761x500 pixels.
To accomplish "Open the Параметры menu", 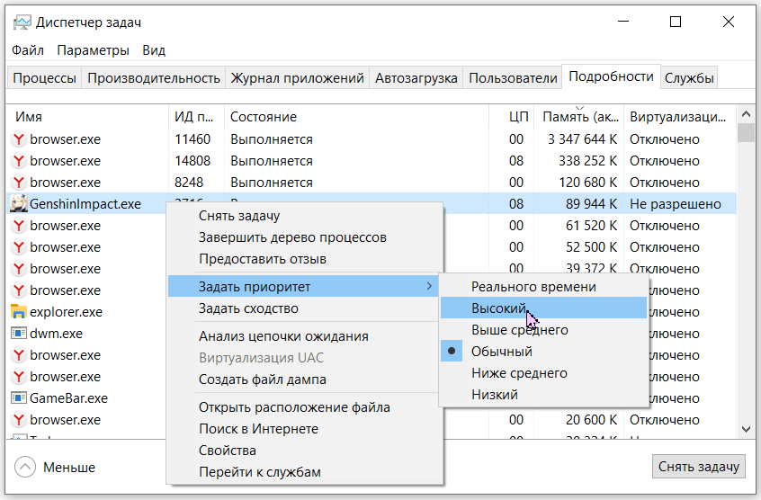I will click(x=93, y=50).
